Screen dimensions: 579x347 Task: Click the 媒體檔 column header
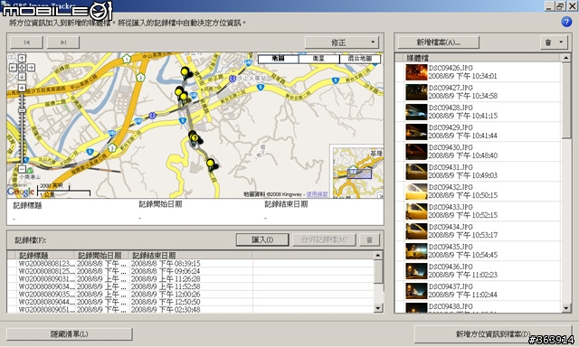(x=482, y=58)
